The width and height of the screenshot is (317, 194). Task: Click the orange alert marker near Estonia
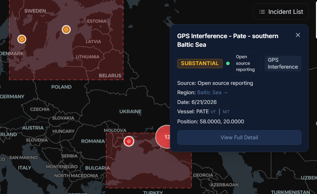[x=66, y=30]
